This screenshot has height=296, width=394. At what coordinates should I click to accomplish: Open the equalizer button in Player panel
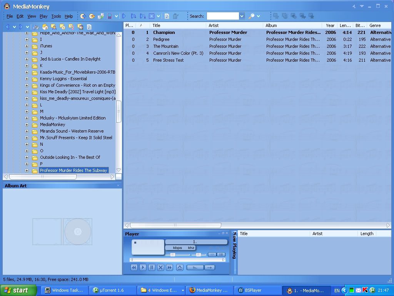click(212, 254)
